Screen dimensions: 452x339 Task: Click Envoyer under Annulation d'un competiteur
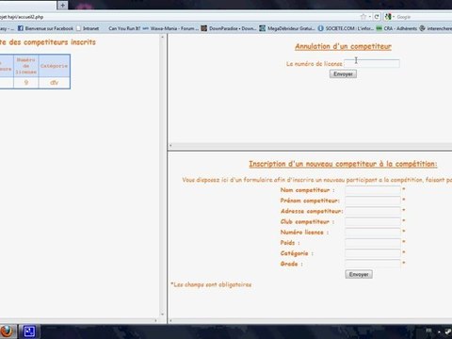click(343, 74)
